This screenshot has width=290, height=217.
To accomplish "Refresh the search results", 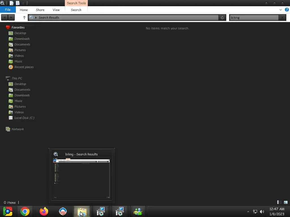I will [x=222, y=18].
